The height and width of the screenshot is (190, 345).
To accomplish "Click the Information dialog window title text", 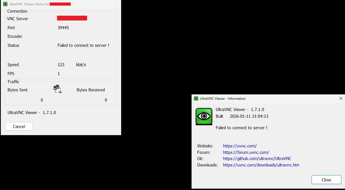I will coord(223,99).
